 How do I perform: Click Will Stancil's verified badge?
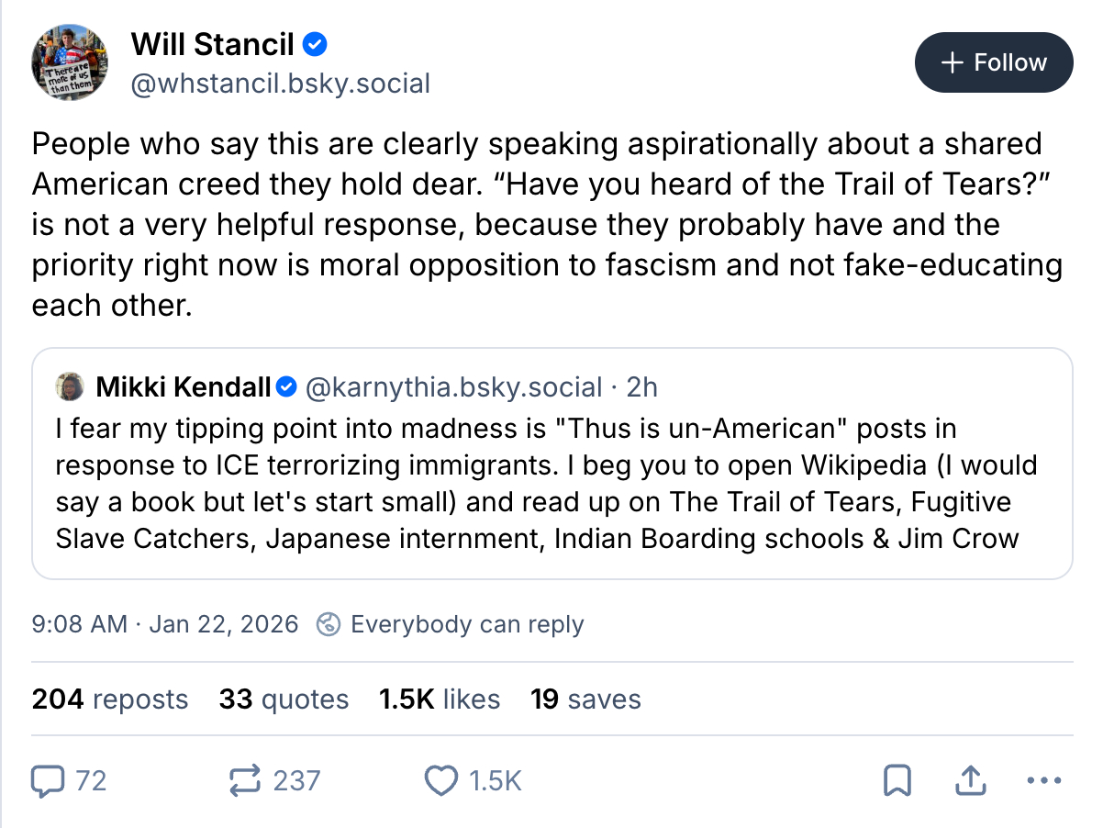point(316,43)
